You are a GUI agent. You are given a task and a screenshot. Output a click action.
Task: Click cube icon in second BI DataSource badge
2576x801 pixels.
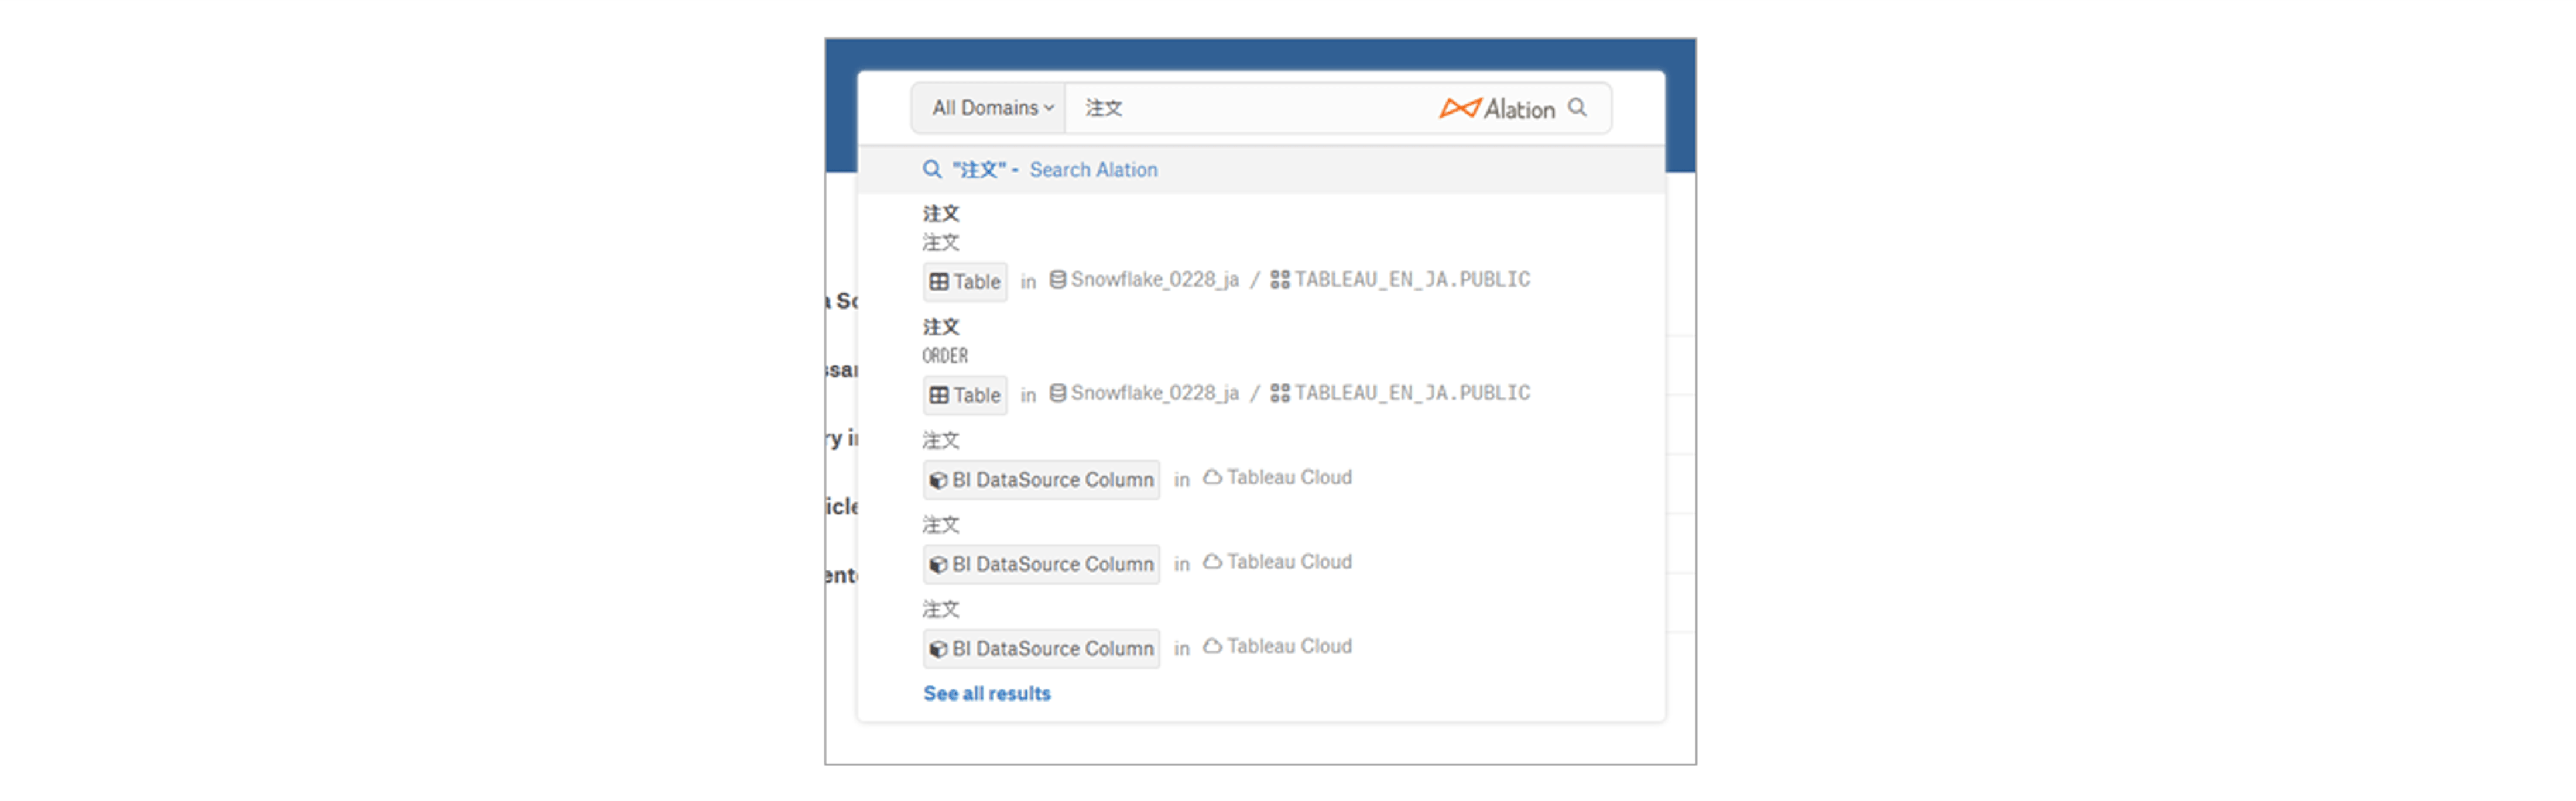pos(938,565)
